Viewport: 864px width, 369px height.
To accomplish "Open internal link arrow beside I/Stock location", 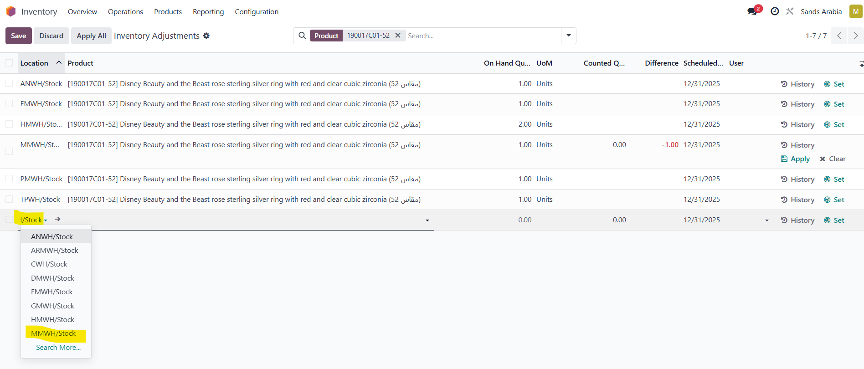I will coord(57,220).
